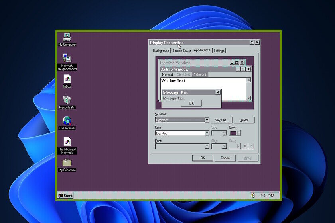Viewport: 335px width, 223px height.
Task: Expand the Scheme dropdown arrow
Action: point(207,120)
